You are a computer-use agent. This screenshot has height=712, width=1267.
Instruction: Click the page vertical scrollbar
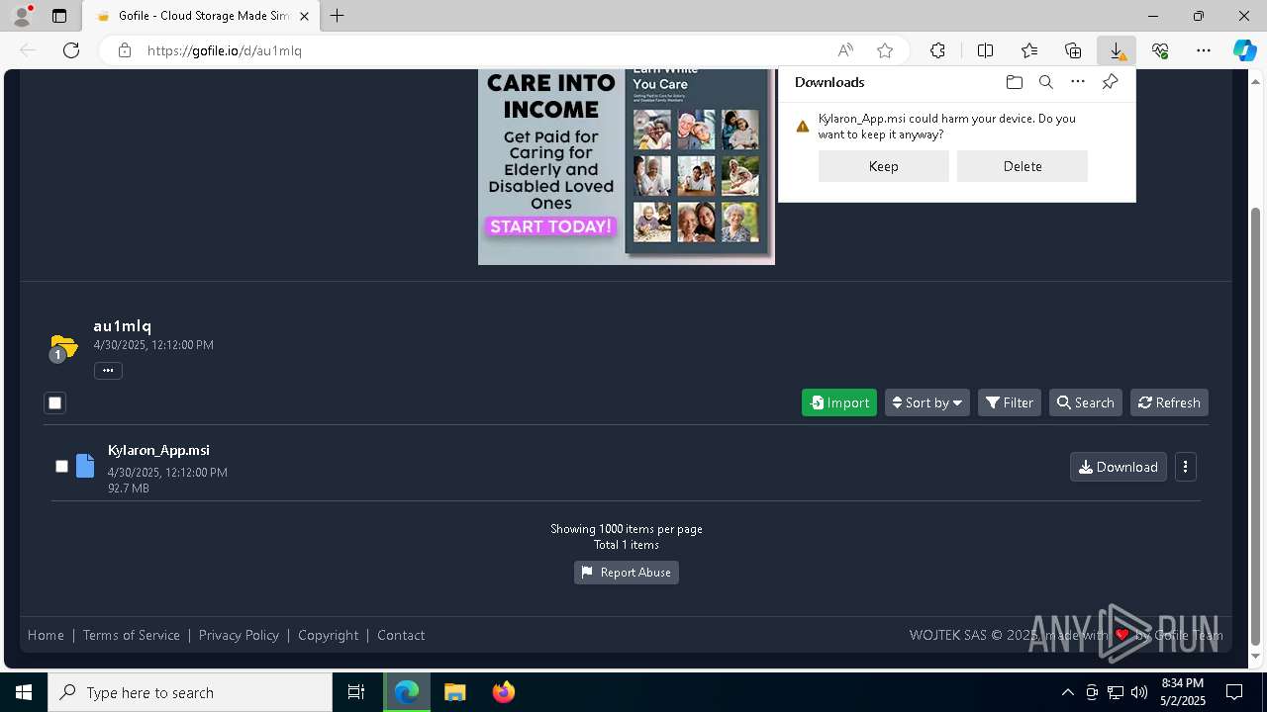pyautogui.click(x=1257, y=425)
